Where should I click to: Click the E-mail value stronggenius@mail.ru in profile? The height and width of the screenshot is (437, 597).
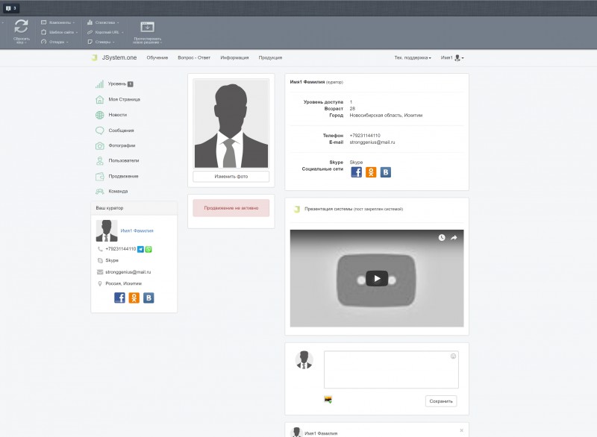372,142
